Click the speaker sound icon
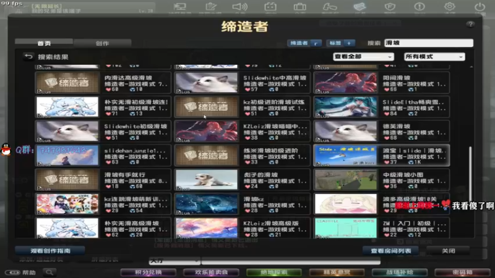495x278 pixels. tap(240, 7)
